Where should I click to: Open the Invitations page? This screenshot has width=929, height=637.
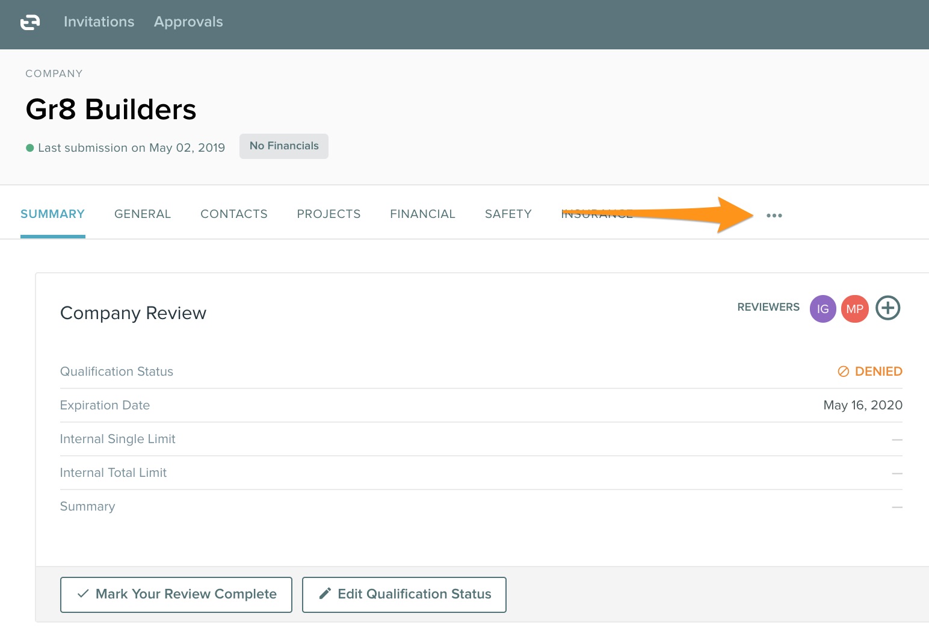pos(99,22)
